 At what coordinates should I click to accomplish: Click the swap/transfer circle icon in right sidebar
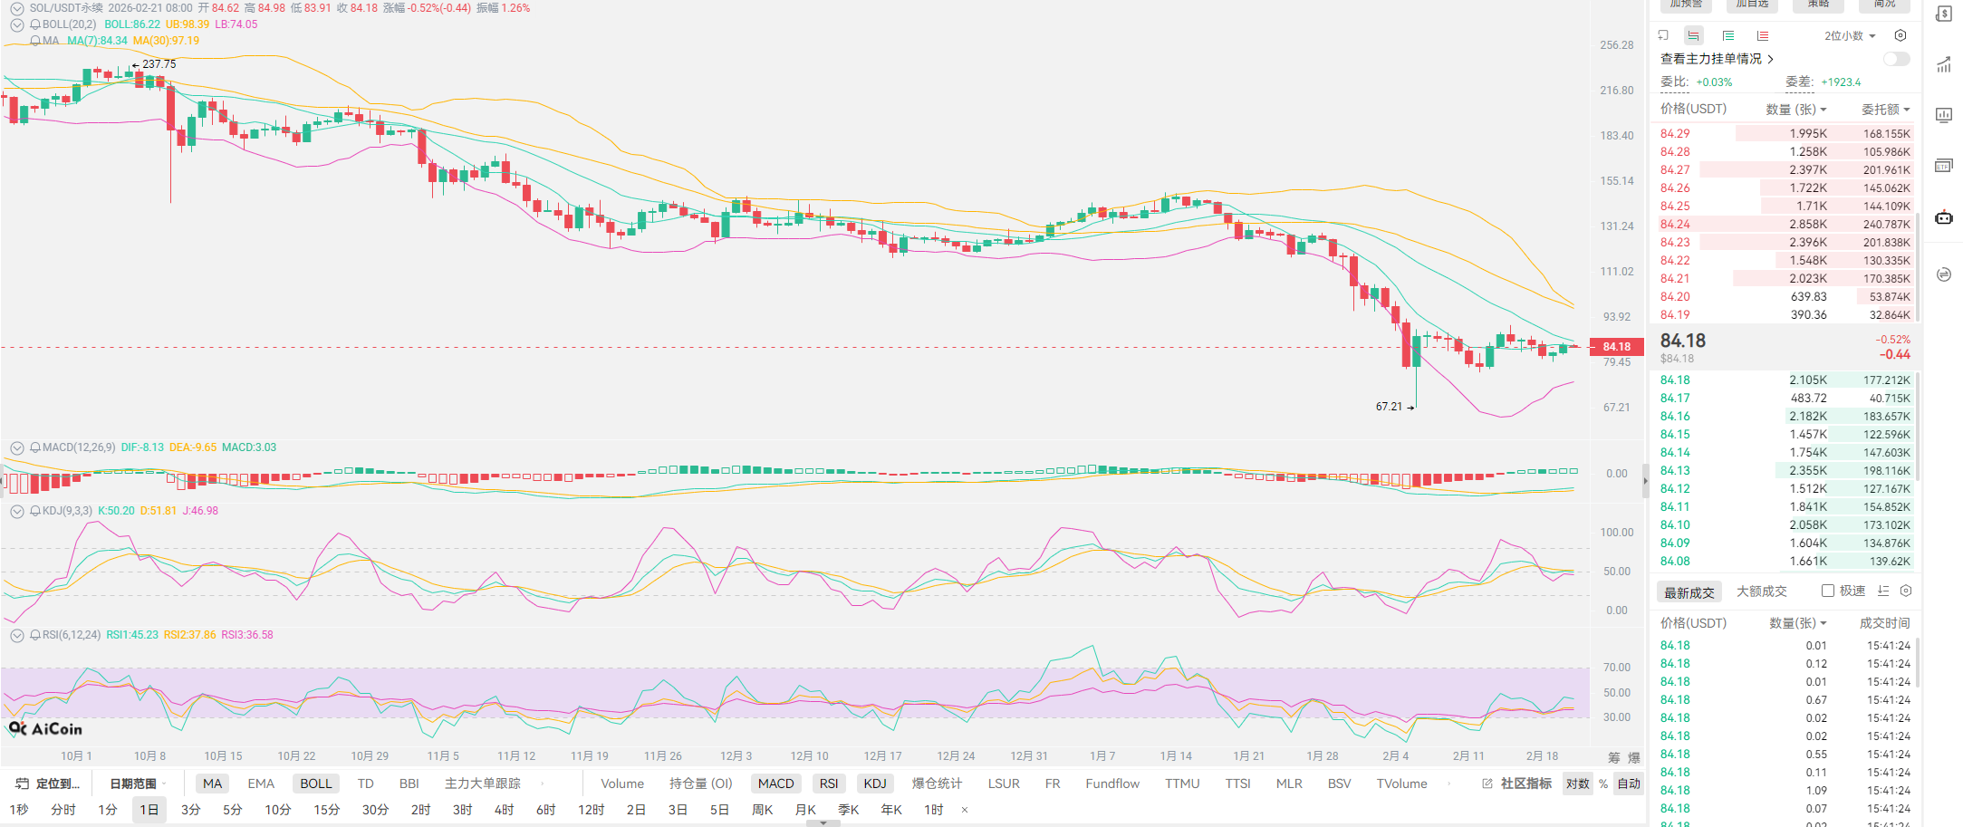tap(1943, 274)
